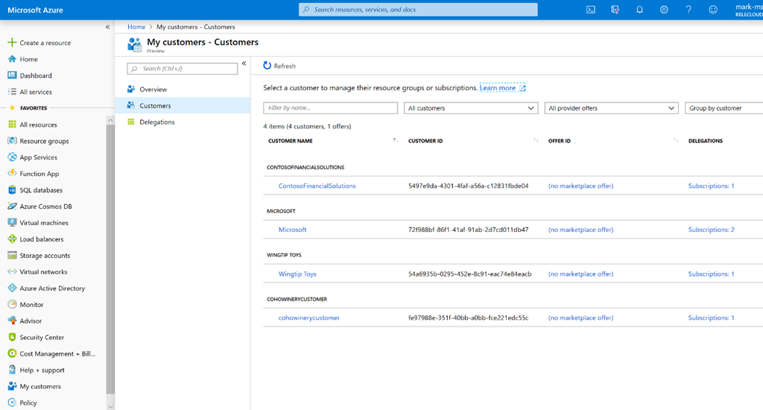This screenshot has width=763, height=410.
Task: Open the cohowinerycustomer customer link
Action: [309, 318]
